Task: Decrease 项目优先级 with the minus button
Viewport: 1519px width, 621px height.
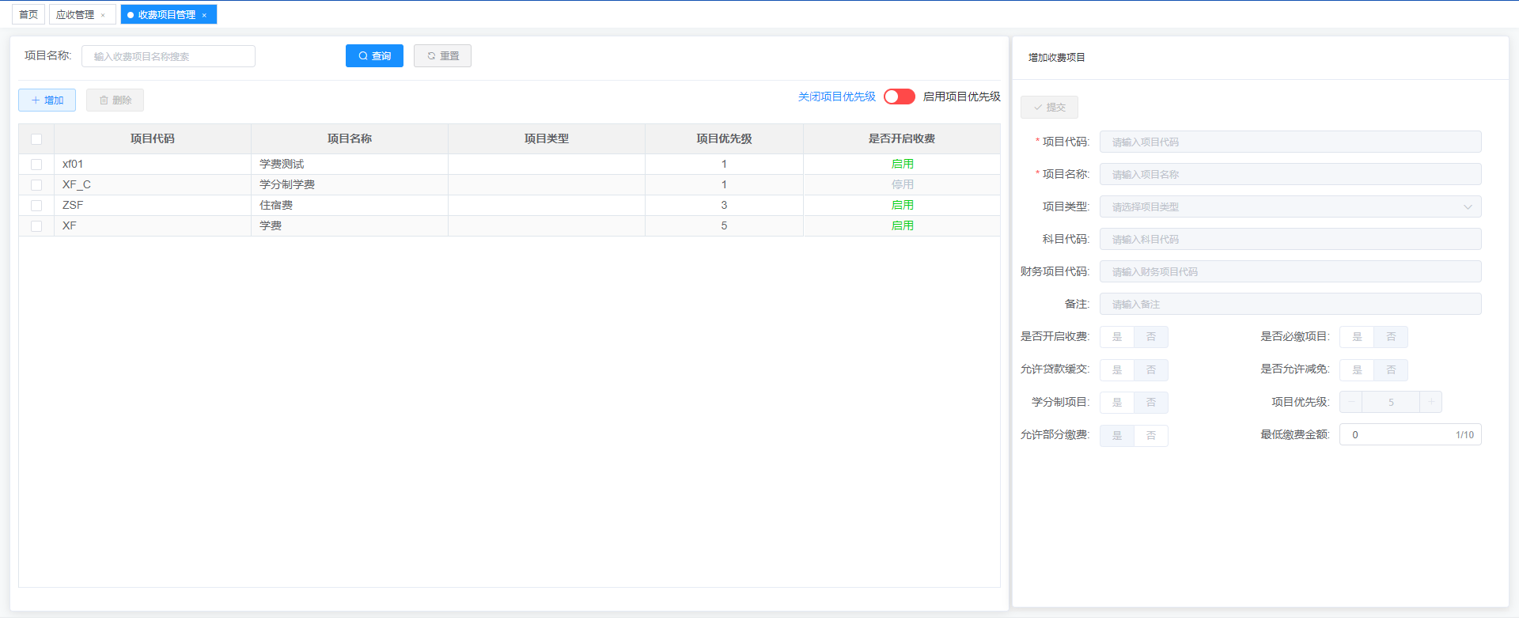Action: click(x=1351, y=402)
